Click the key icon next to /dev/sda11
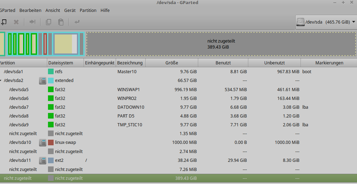This screenshot has width=357, height=184. [x=43, y=160]
